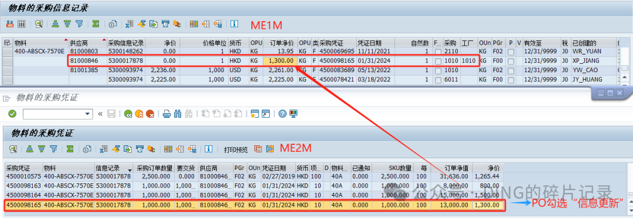The image size is (633, 218).
Task: Click order 4500098163 in ME2M table
Action: (x=23, y=186)
